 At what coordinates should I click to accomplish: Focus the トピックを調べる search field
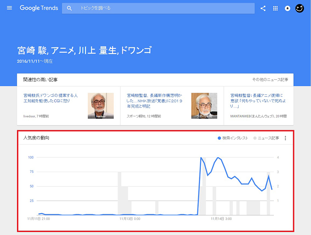pos(158,8)
